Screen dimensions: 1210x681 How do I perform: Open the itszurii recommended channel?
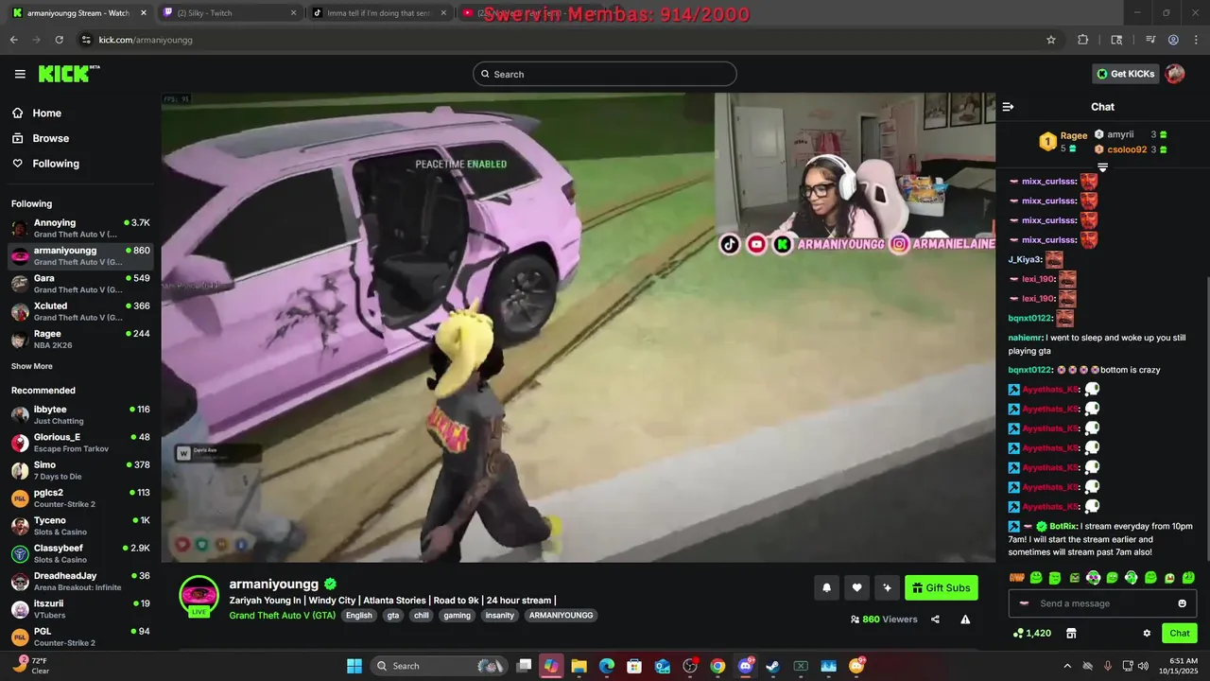80,609
